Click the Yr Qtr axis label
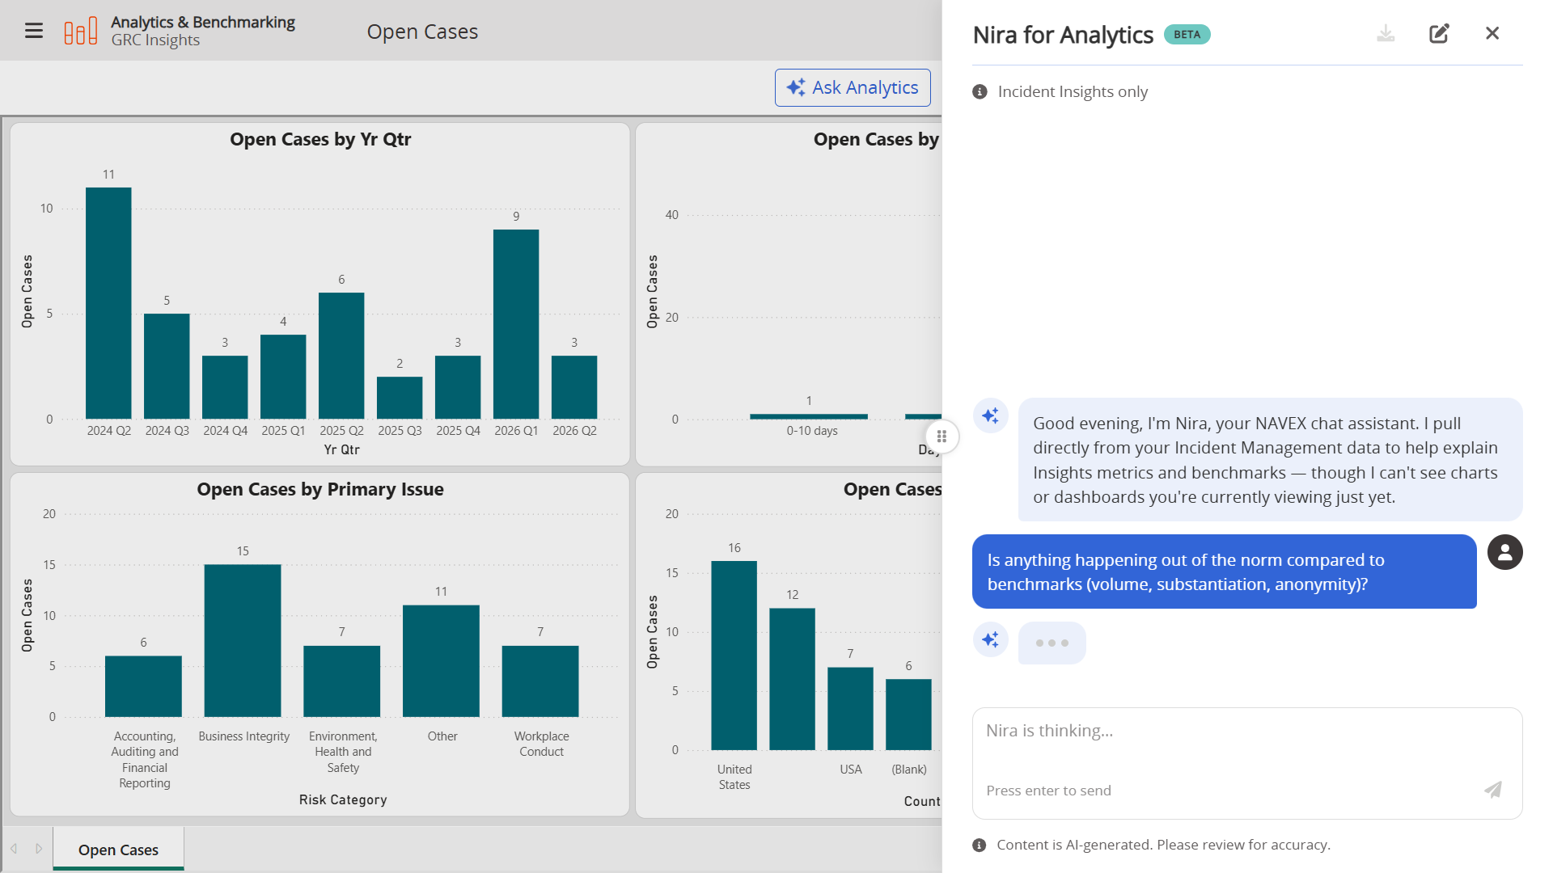Viewport: 1553px width, 873px height. [341, 449]
